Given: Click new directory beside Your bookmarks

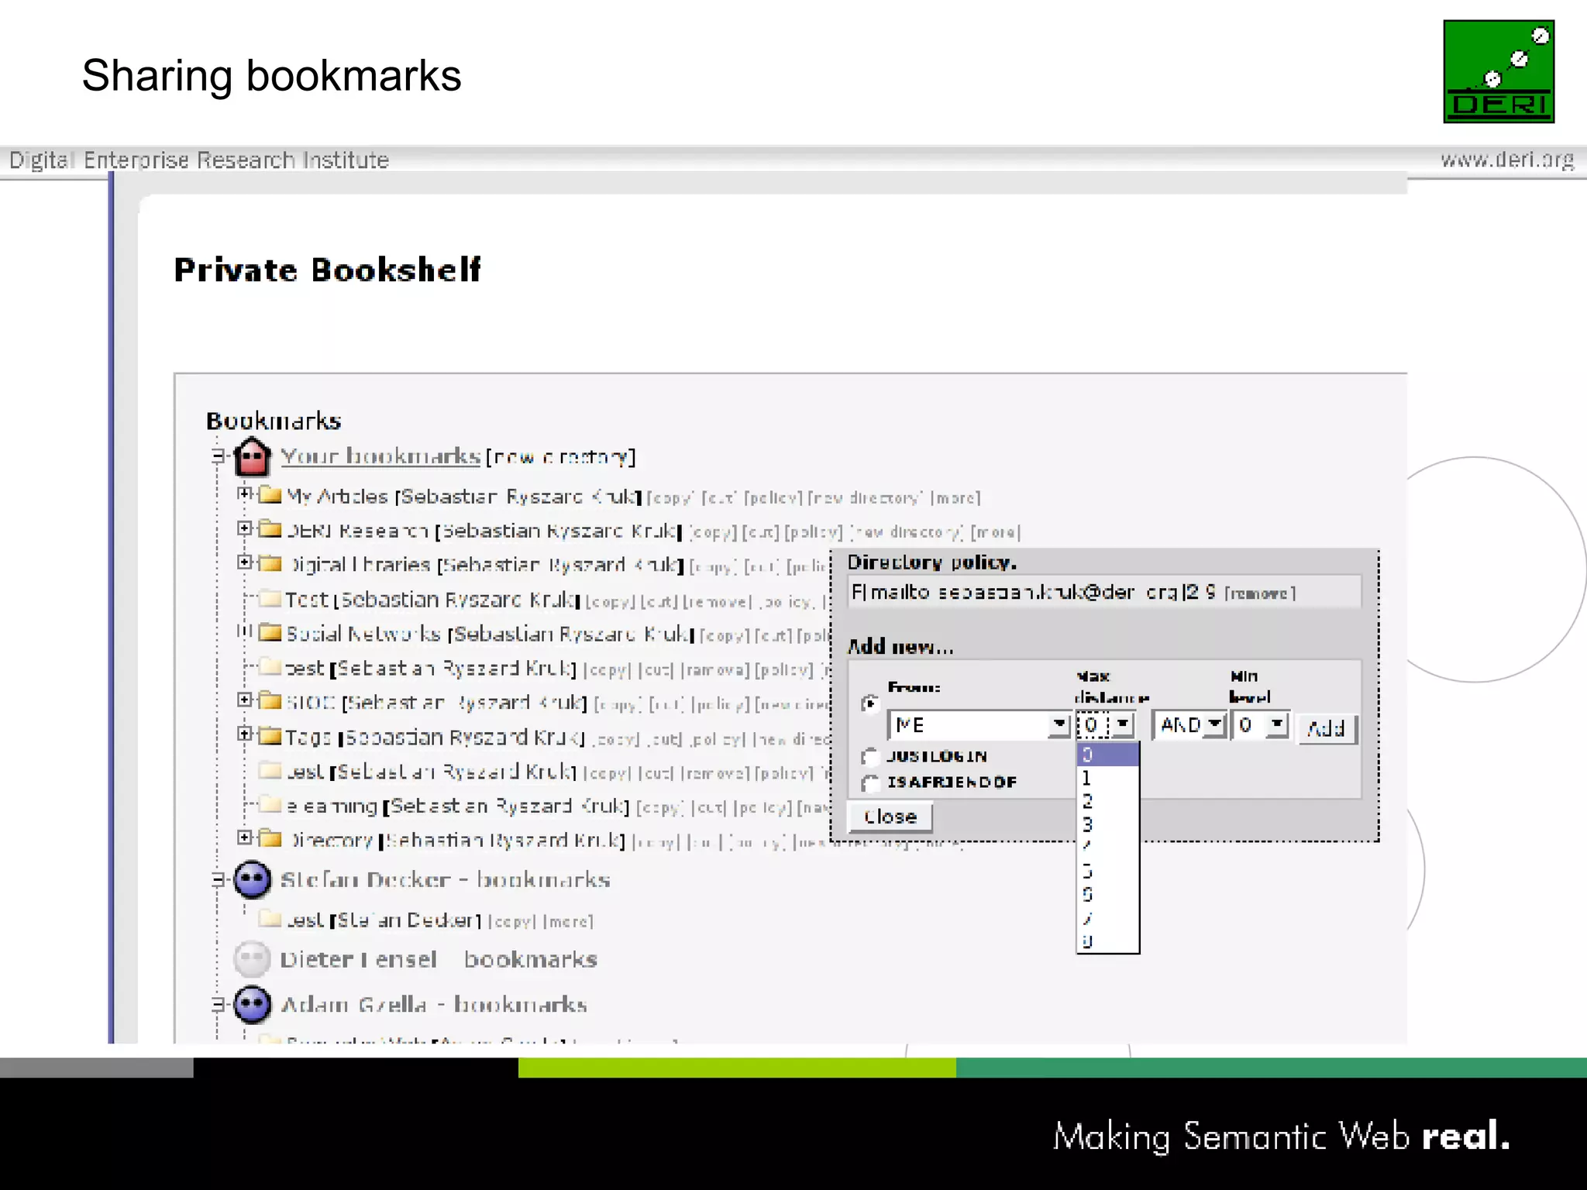Looking at the screenshot, I should pos(560,457).
